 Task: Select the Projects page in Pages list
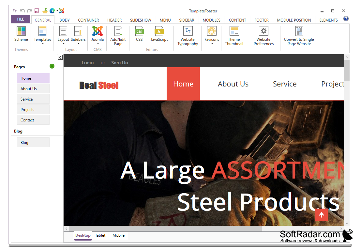(33, 109)
